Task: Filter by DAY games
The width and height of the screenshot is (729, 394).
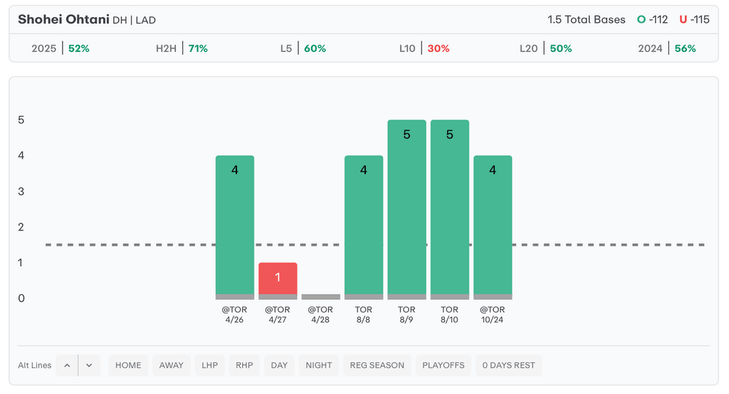Action: (279, 366)
